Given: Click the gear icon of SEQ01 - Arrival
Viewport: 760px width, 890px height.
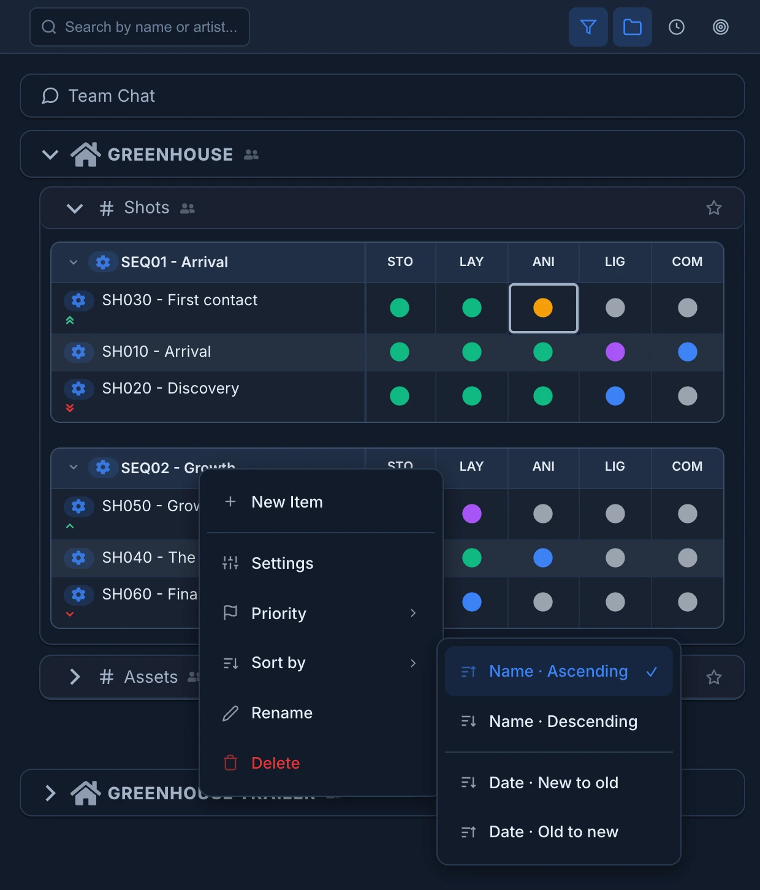Looking at the screenshot, I should (103, 262).
